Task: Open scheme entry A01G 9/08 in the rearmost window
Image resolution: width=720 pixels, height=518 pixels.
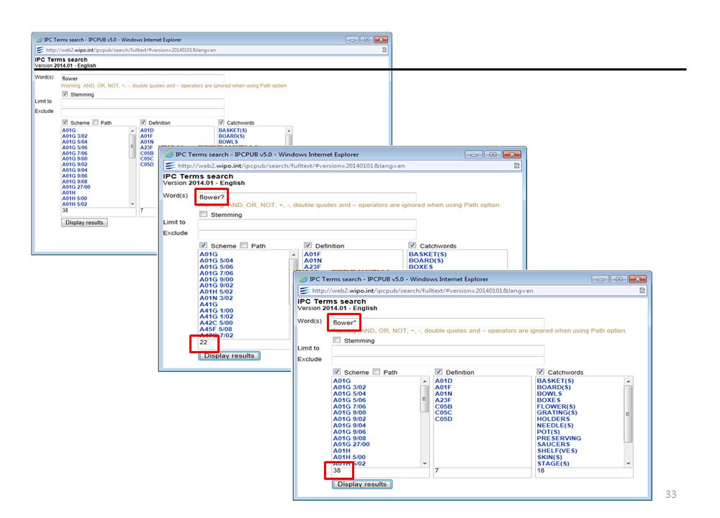Action: pos(74,181)
